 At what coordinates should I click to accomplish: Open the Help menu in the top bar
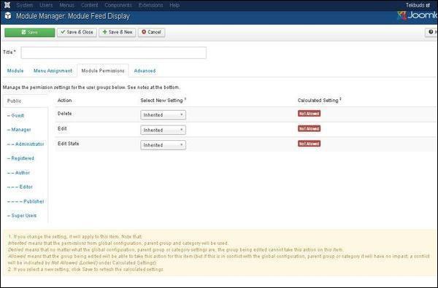(174, 5)
